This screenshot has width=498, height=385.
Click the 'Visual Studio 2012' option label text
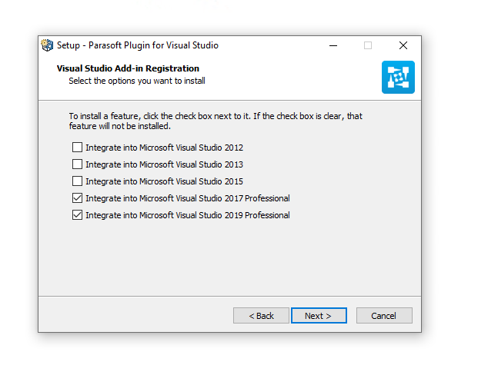[x=164, y=148]
